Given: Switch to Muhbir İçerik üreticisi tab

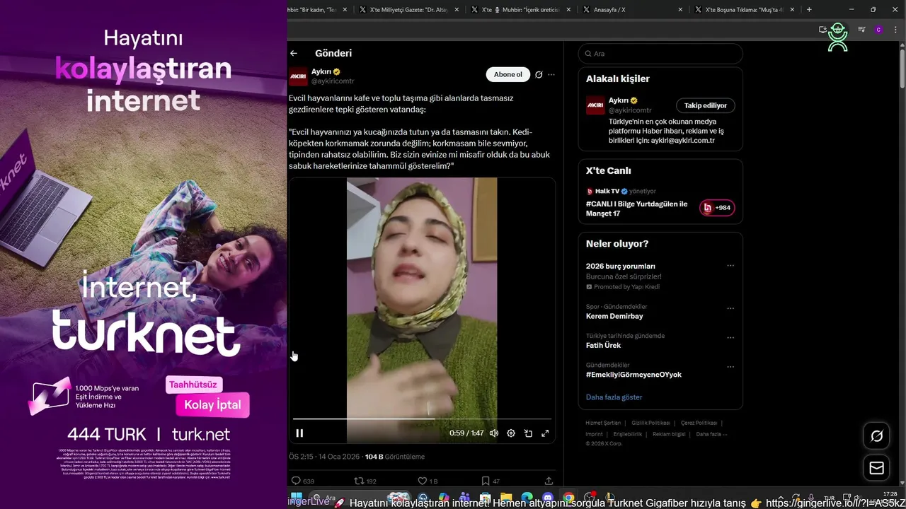Looking at the screenshot, I should point(520,10).
